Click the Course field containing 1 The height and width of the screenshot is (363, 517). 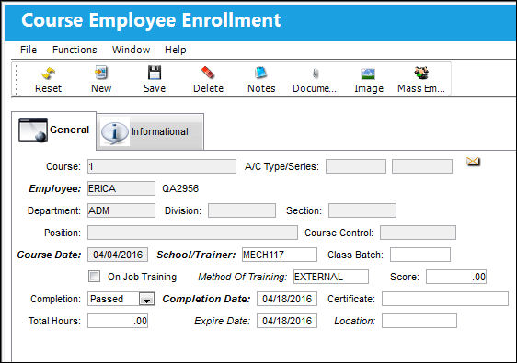(162, 166)
